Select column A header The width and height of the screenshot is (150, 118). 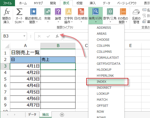(x=25, y=46)
